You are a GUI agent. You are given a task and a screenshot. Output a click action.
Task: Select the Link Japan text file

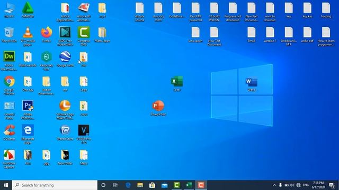pyautogui.click(x=195, y=34)
